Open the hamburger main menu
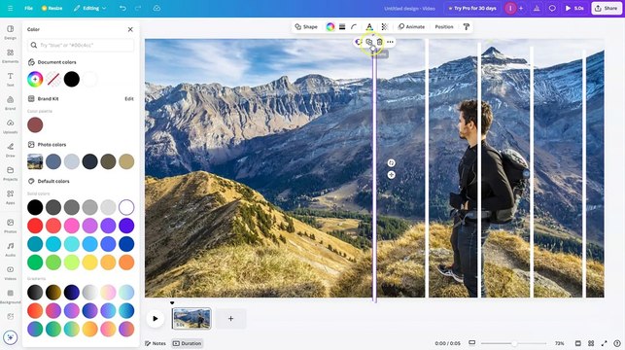 pos(10,8)
